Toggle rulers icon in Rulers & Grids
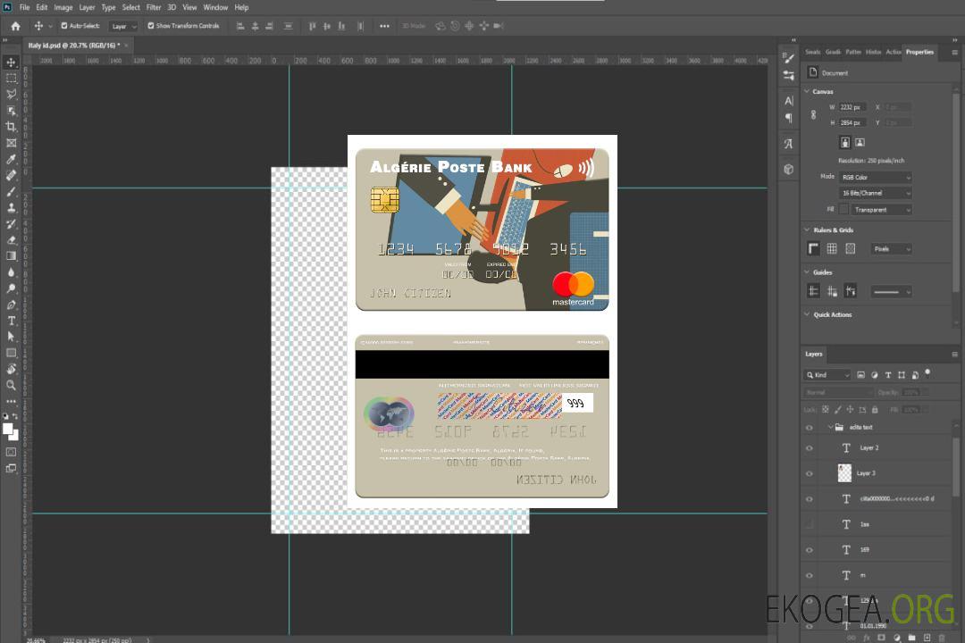The image size is (965, 643). (x=813, y=248)
